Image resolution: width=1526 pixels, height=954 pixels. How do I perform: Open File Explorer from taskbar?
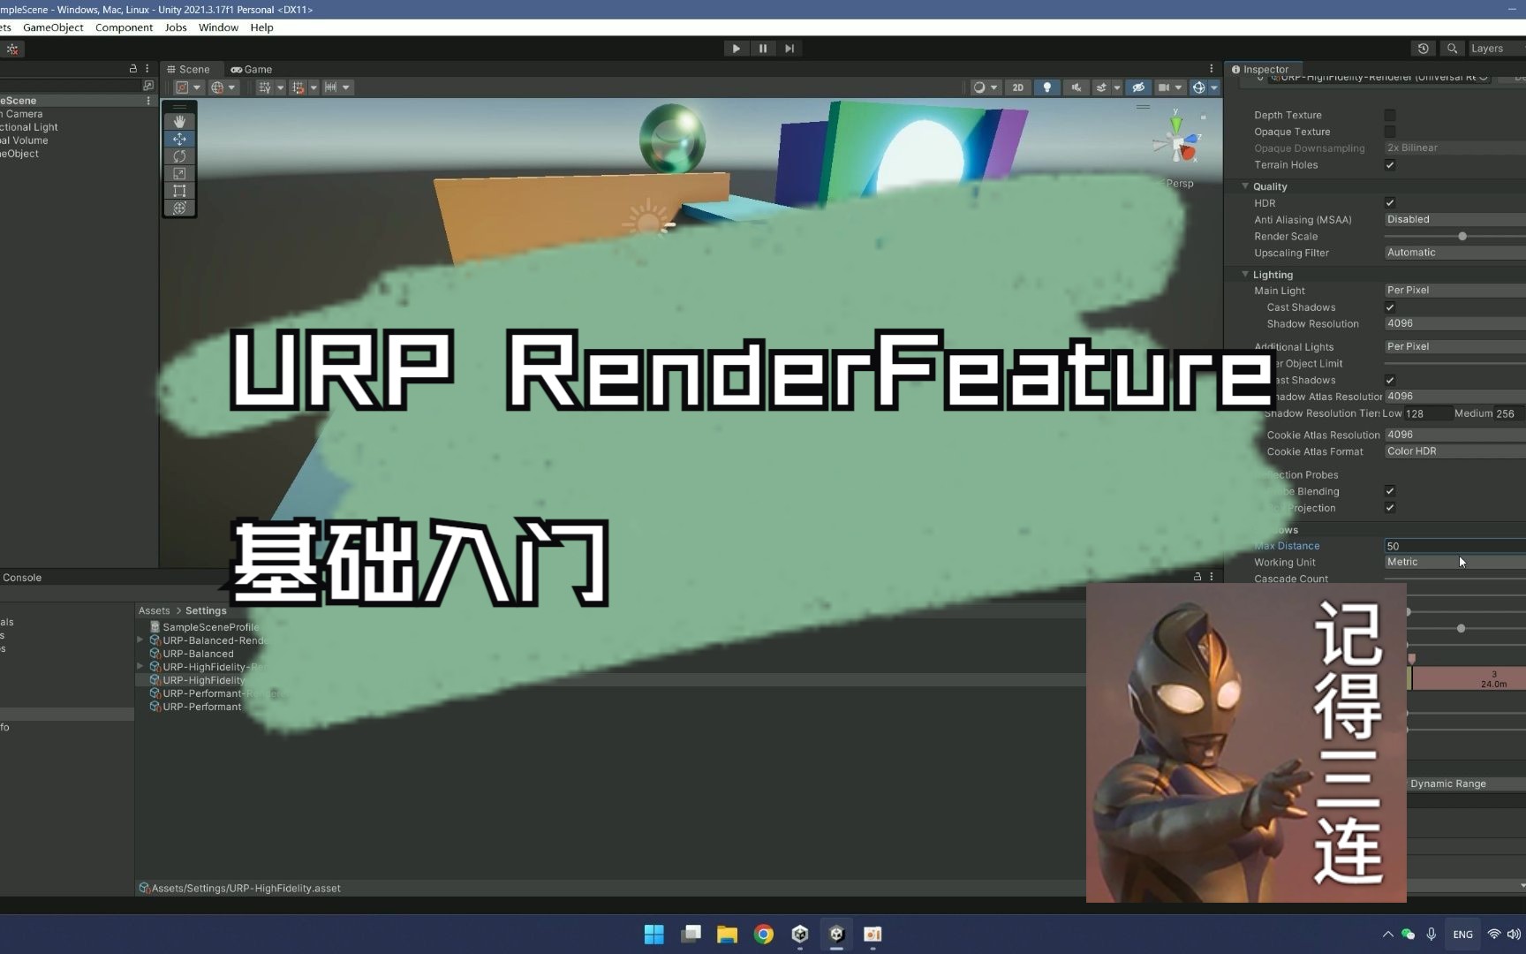727,934
